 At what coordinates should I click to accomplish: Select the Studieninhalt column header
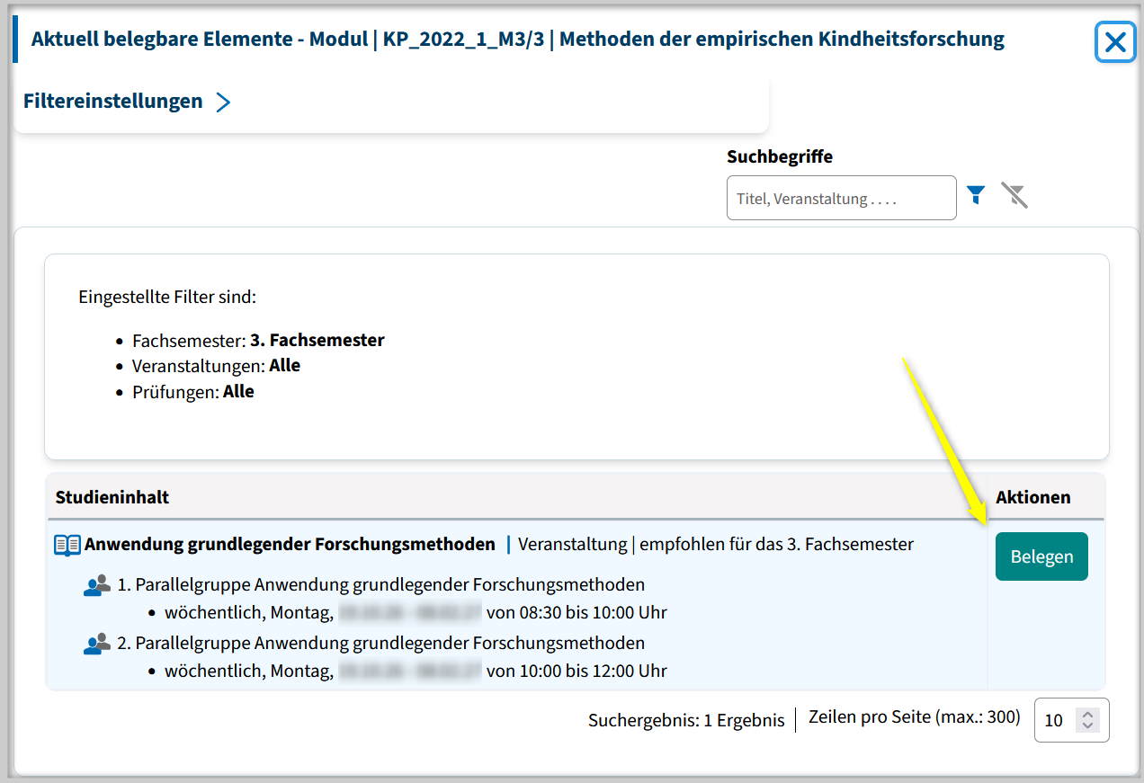click(x=112, y=497)
